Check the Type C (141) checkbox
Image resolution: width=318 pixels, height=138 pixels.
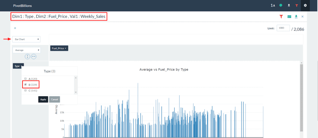click(x=25, y=91)
